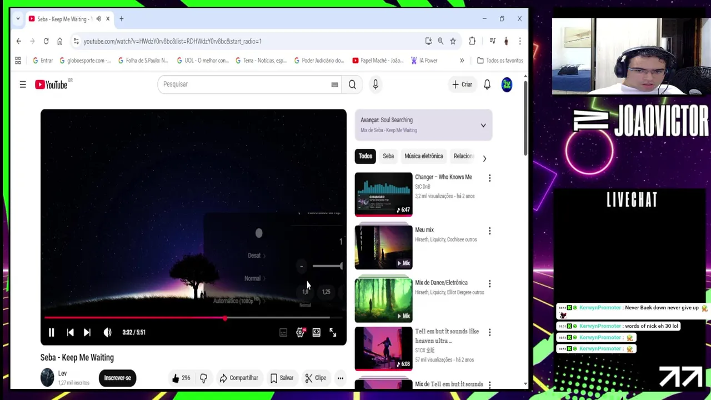Image resolution: width=711 pixels, height=400 pixels.
Task: Subscribe with the Inscrever-se button
Action: [117, 378]
